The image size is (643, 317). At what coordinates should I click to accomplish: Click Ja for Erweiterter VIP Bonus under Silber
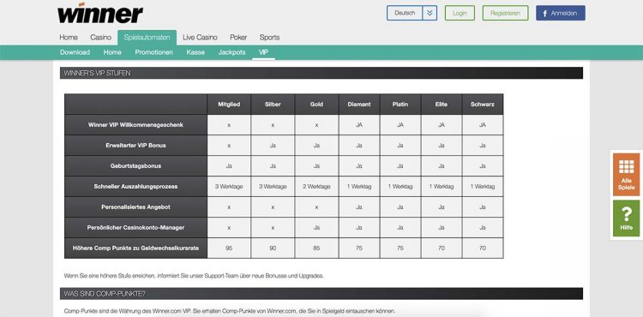point(273,146)
